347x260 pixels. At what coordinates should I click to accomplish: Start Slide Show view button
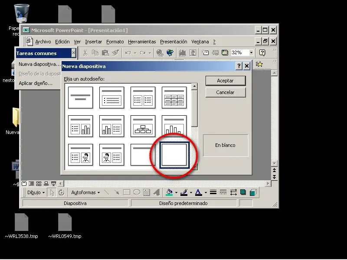point(53,183)
